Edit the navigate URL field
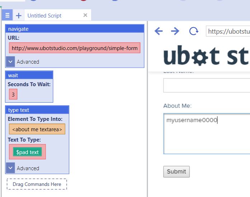The width and height of the screenshot is (250, 197). point(75,48)
